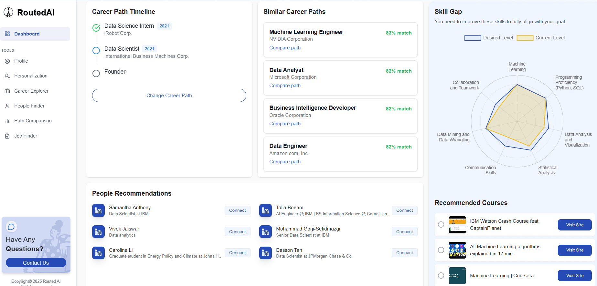
Task: Click the Communication Skills radar axis label
Action: tap(480, 170)
